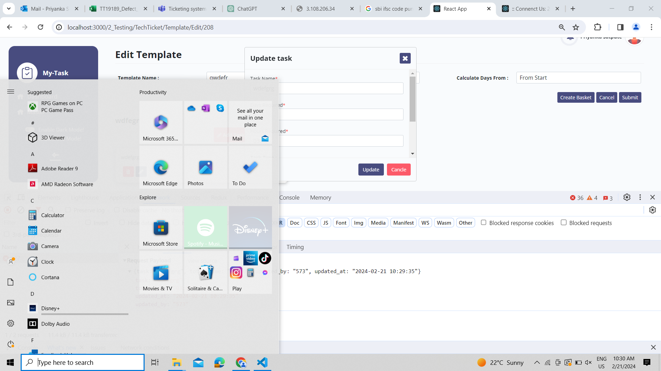Open the notification center icon

(647, 362)
